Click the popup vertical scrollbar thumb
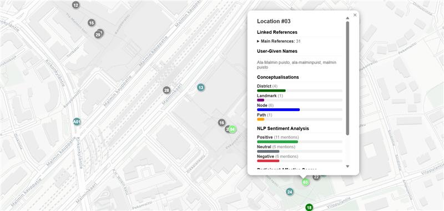 click(348, 78)
